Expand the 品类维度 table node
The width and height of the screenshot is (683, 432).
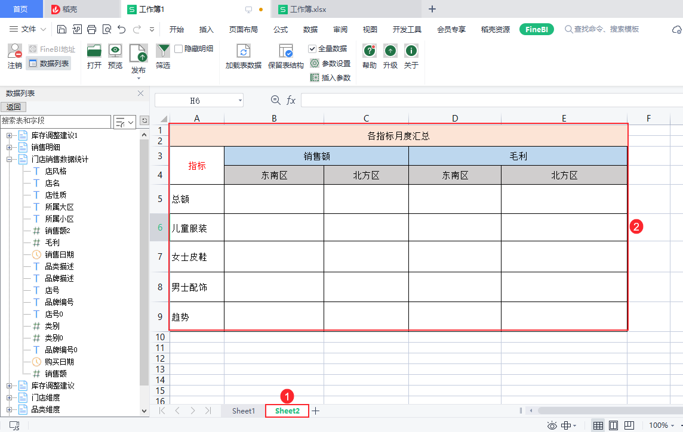point(9,409)
